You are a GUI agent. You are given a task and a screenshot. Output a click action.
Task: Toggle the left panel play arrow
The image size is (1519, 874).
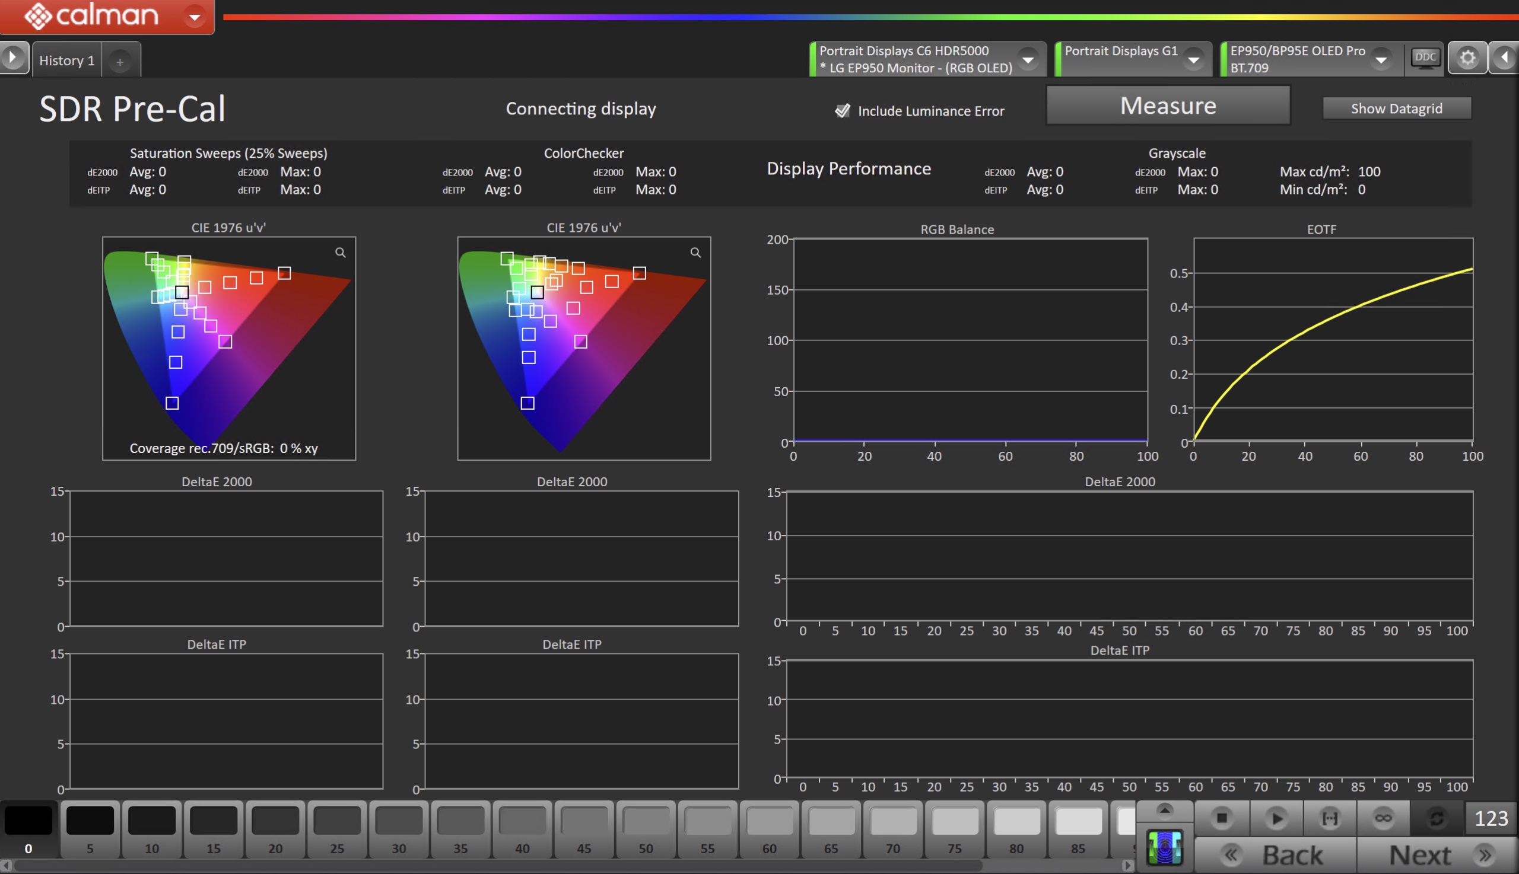pyautogui.click(x=13, y=58)
